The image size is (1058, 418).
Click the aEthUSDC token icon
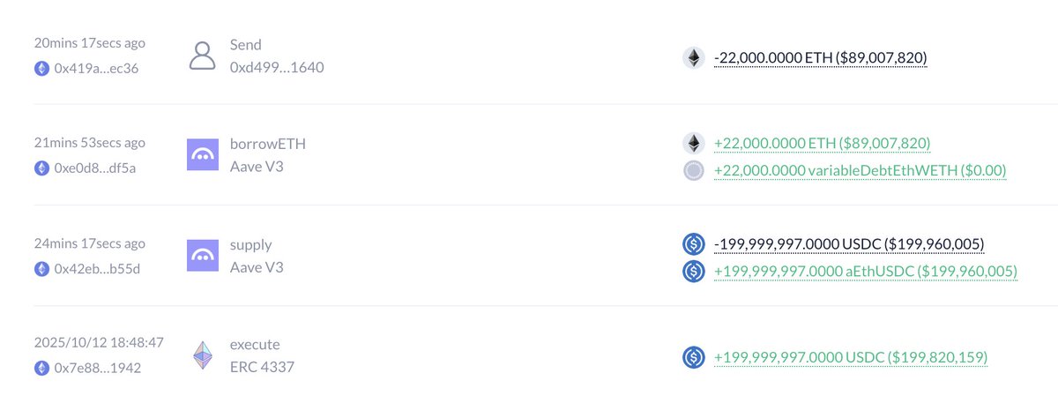click(695, 271)
